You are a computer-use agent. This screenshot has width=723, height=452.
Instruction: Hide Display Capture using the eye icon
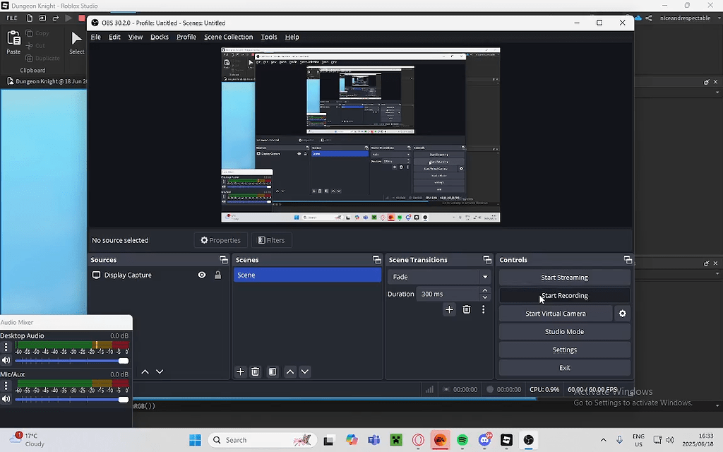click(202, 275)
